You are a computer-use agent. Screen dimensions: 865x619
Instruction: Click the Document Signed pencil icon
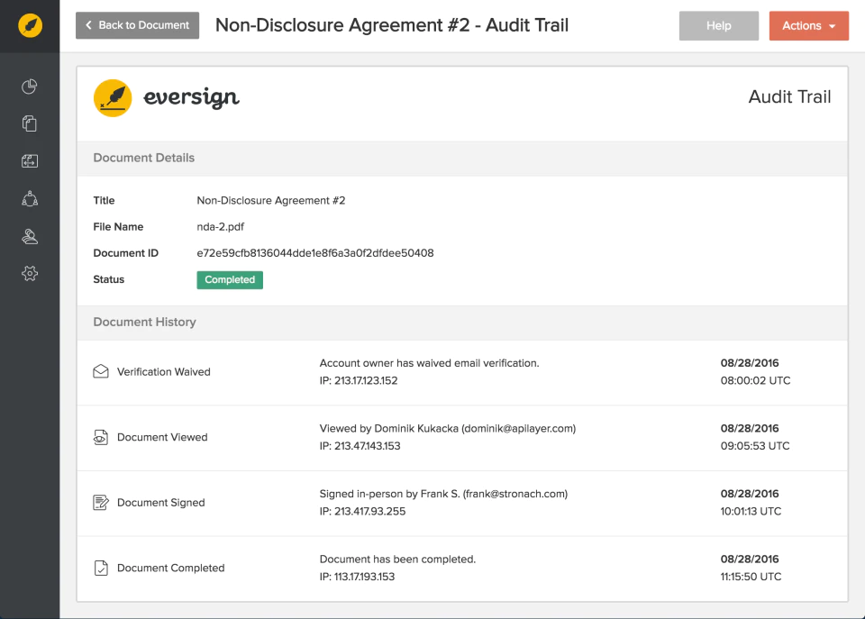coord(101,503)
